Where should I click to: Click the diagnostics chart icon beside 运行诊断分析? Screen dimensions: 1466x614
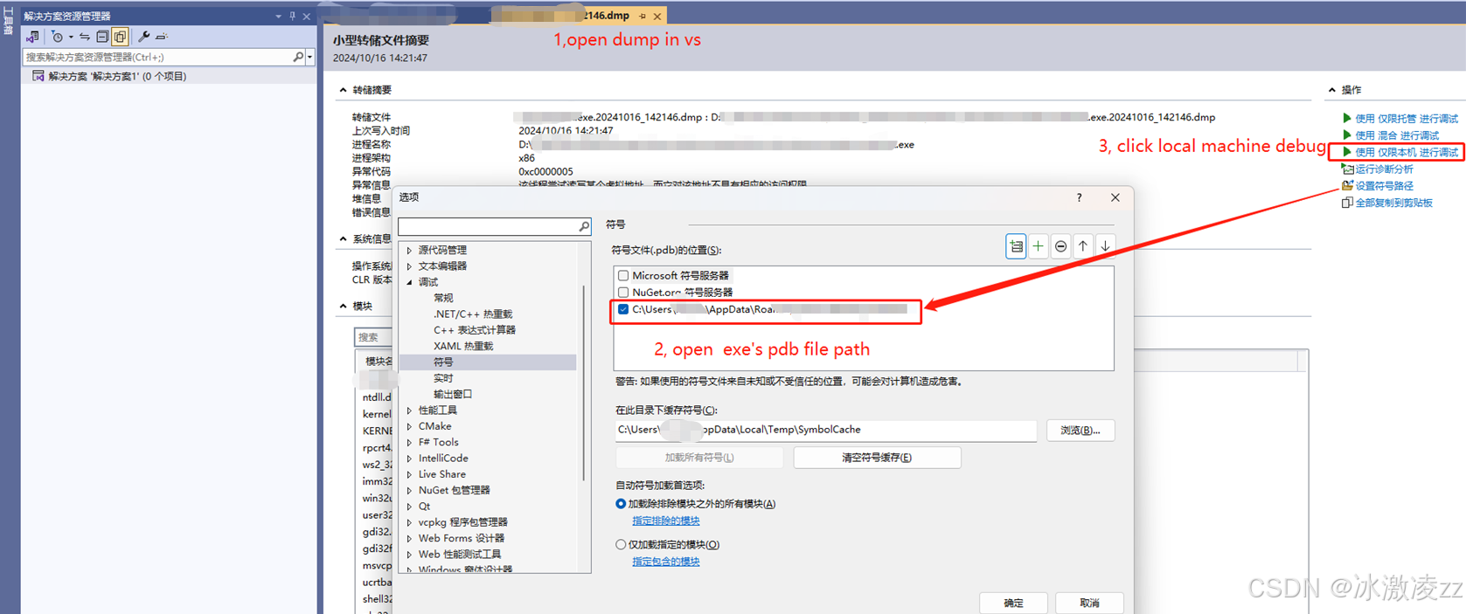(x=1347, y=169)
